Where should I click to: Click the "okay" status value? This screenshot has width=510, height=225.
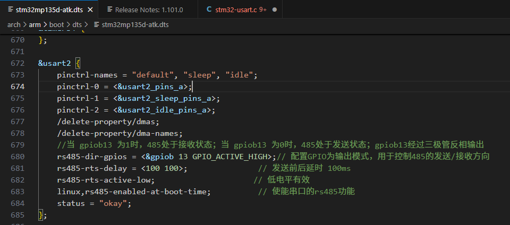(x=113, y=204)
